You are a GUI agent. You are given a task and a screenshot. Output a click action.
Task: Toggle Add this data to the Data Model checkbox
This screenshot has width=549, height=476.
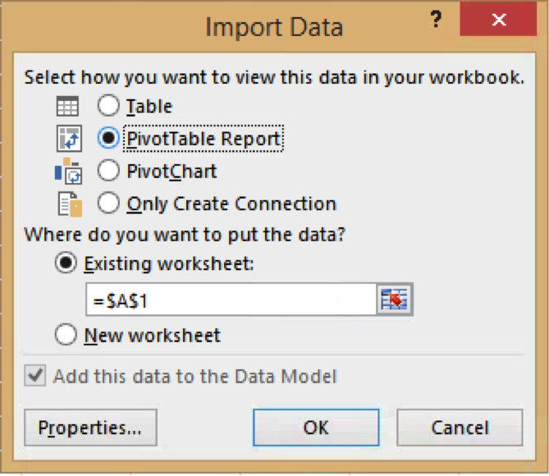pos(34,377)
